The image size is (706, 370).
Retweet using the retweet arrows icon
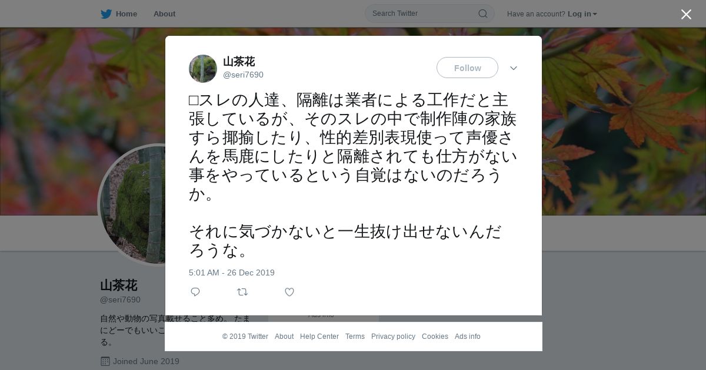click(x=242, y=292)
